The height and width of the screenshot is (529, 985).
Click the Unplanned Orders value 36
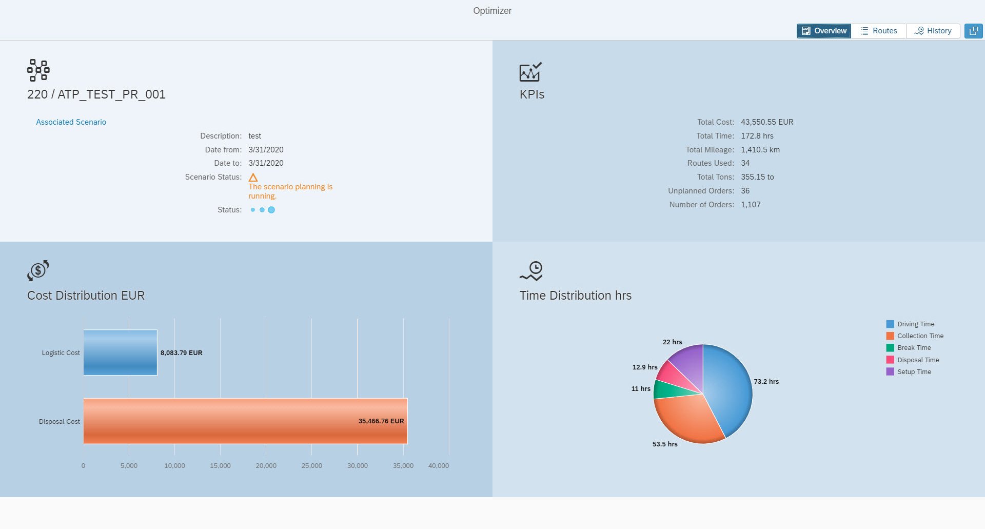point(745,191)
